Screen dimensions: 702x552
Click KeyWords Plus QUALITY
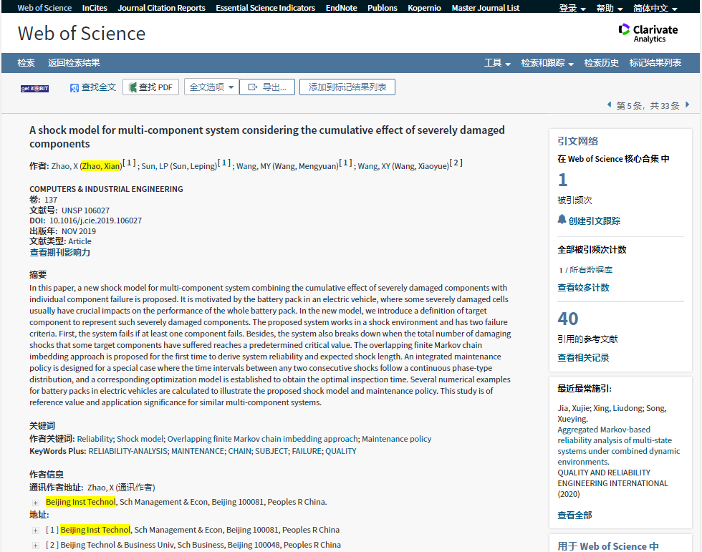[x=341, y=451]
